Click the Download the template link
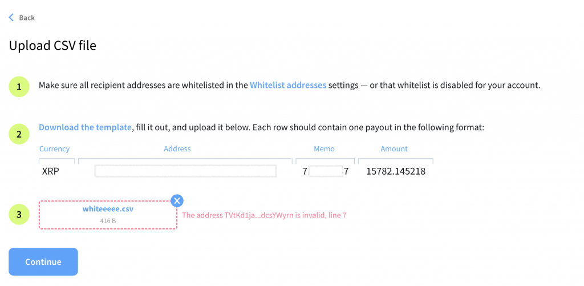The image size is (584, 286). (85, 127)
